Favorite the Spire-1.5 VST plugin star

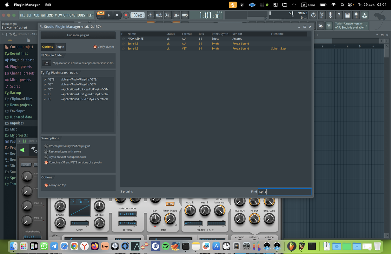coord(123,49)
